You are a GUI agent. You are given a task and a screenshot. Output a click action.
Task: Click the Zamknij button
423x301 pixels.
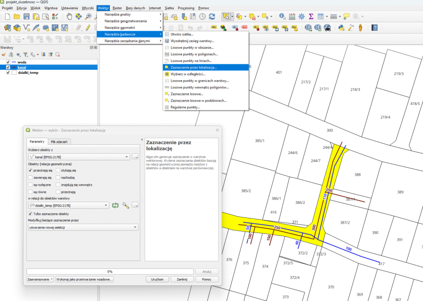[182, 279]
